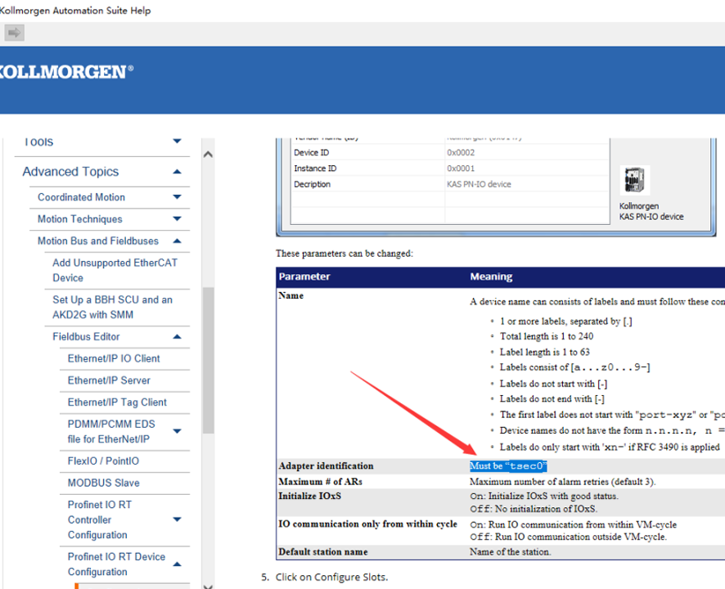Open the Ethernet/IP Server page
725x589 pixels.
pyautogui.click(x=109, y=380)
